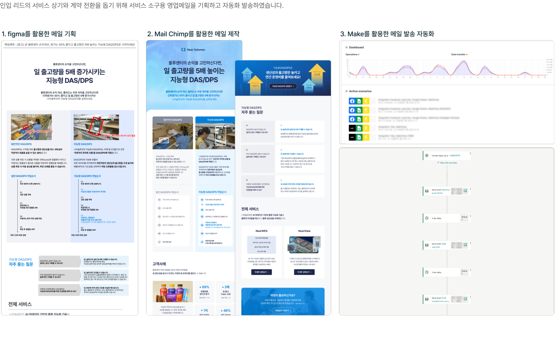Click the play icon on the 'Contact signs up to' step
The width and height of the screenshot is (555, 343).
(427, 155)
